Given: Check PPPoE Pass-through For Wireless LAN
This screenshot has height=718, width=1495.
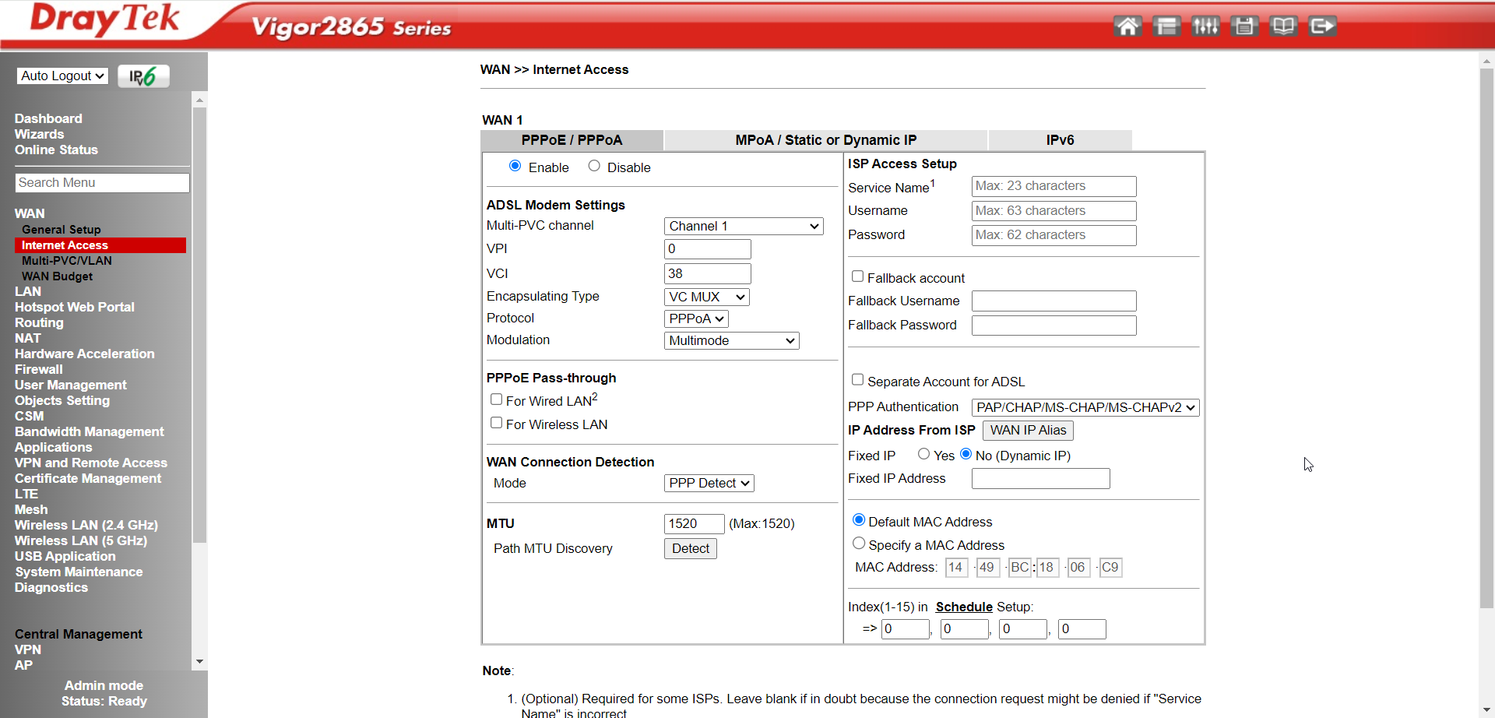Looking at the screenshot, I should [x=496, y=422].
